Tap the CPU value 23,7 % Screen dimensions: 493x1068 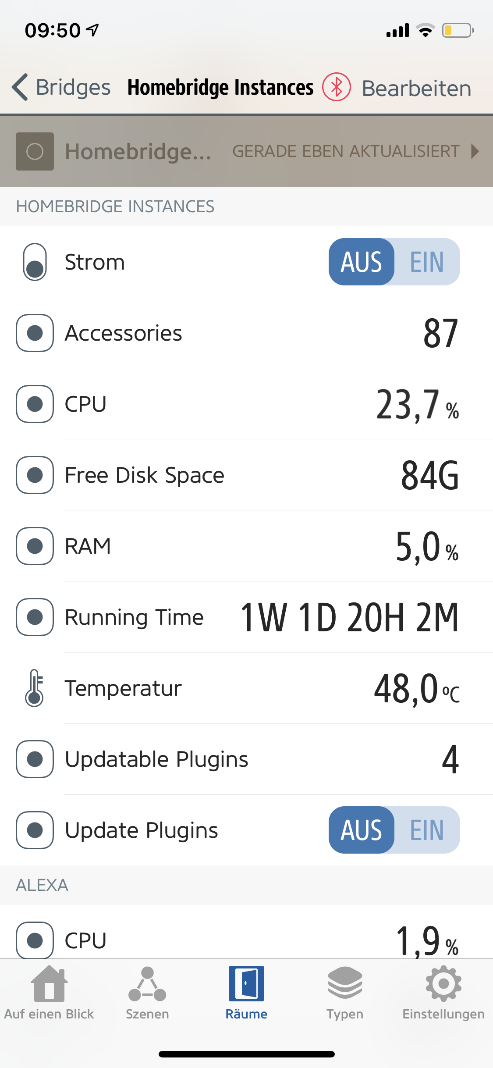(417, 405)
